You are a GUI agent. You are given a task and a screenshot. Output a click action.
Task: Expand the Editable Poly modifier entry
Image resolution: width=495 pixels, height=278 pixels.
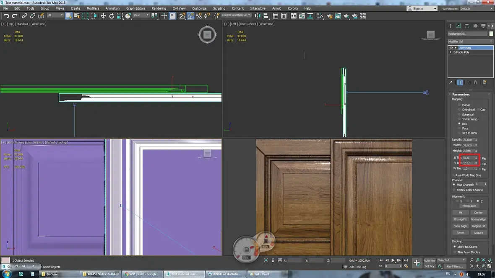(x=451, y=52)
